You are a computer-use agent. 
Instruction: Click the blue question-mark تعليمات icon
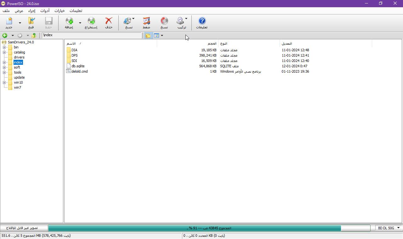pyautogui.click(x=202, y=21)
